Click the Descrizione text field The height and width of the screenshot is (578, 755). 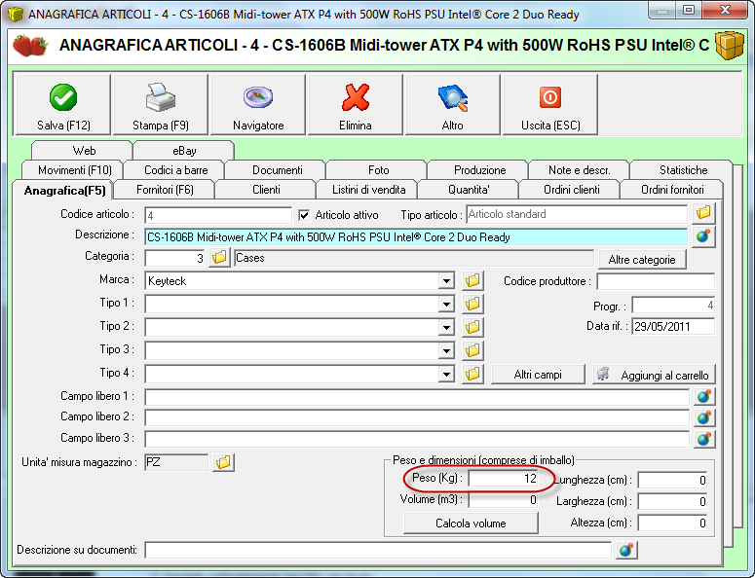pos(416,237)
